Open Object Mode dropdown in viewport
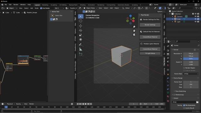 (90, 8)
